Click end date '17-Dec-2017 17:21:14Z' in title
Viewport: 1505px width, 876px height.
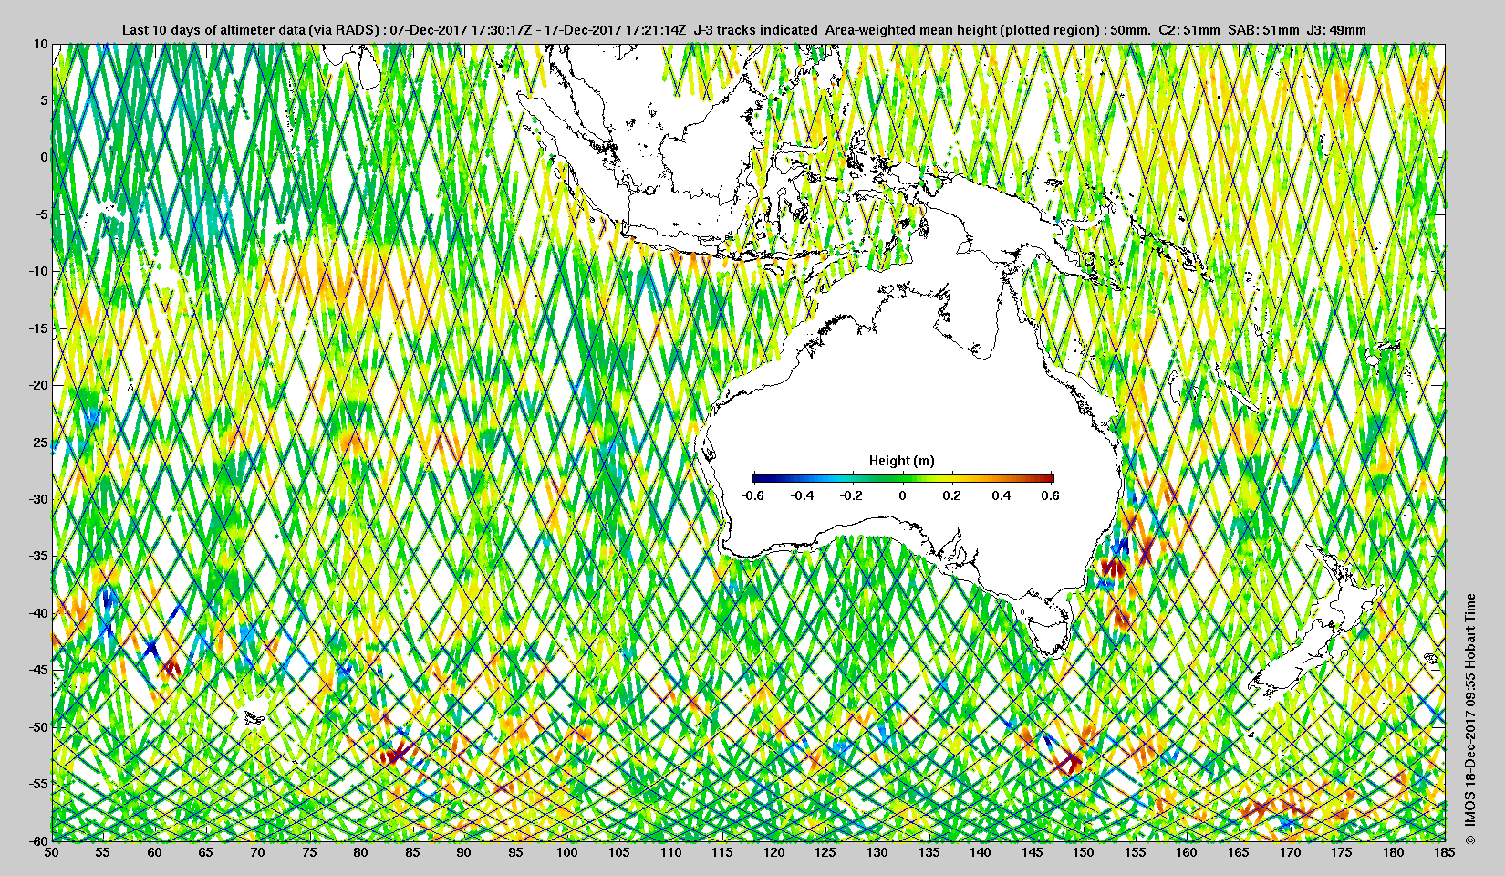(615, 30)
